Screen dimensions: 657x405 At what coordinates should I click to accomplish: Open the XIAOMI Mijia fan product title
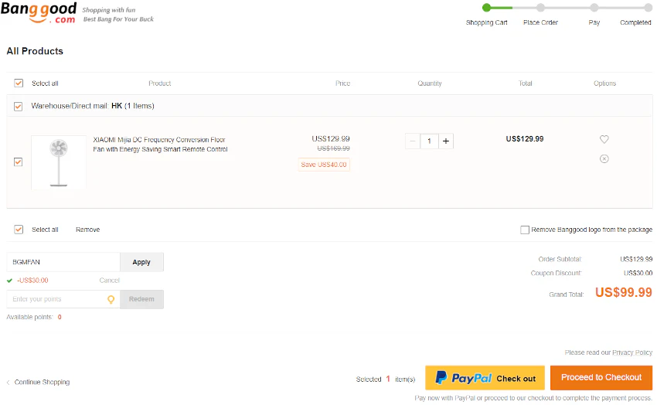coord(160,145)
